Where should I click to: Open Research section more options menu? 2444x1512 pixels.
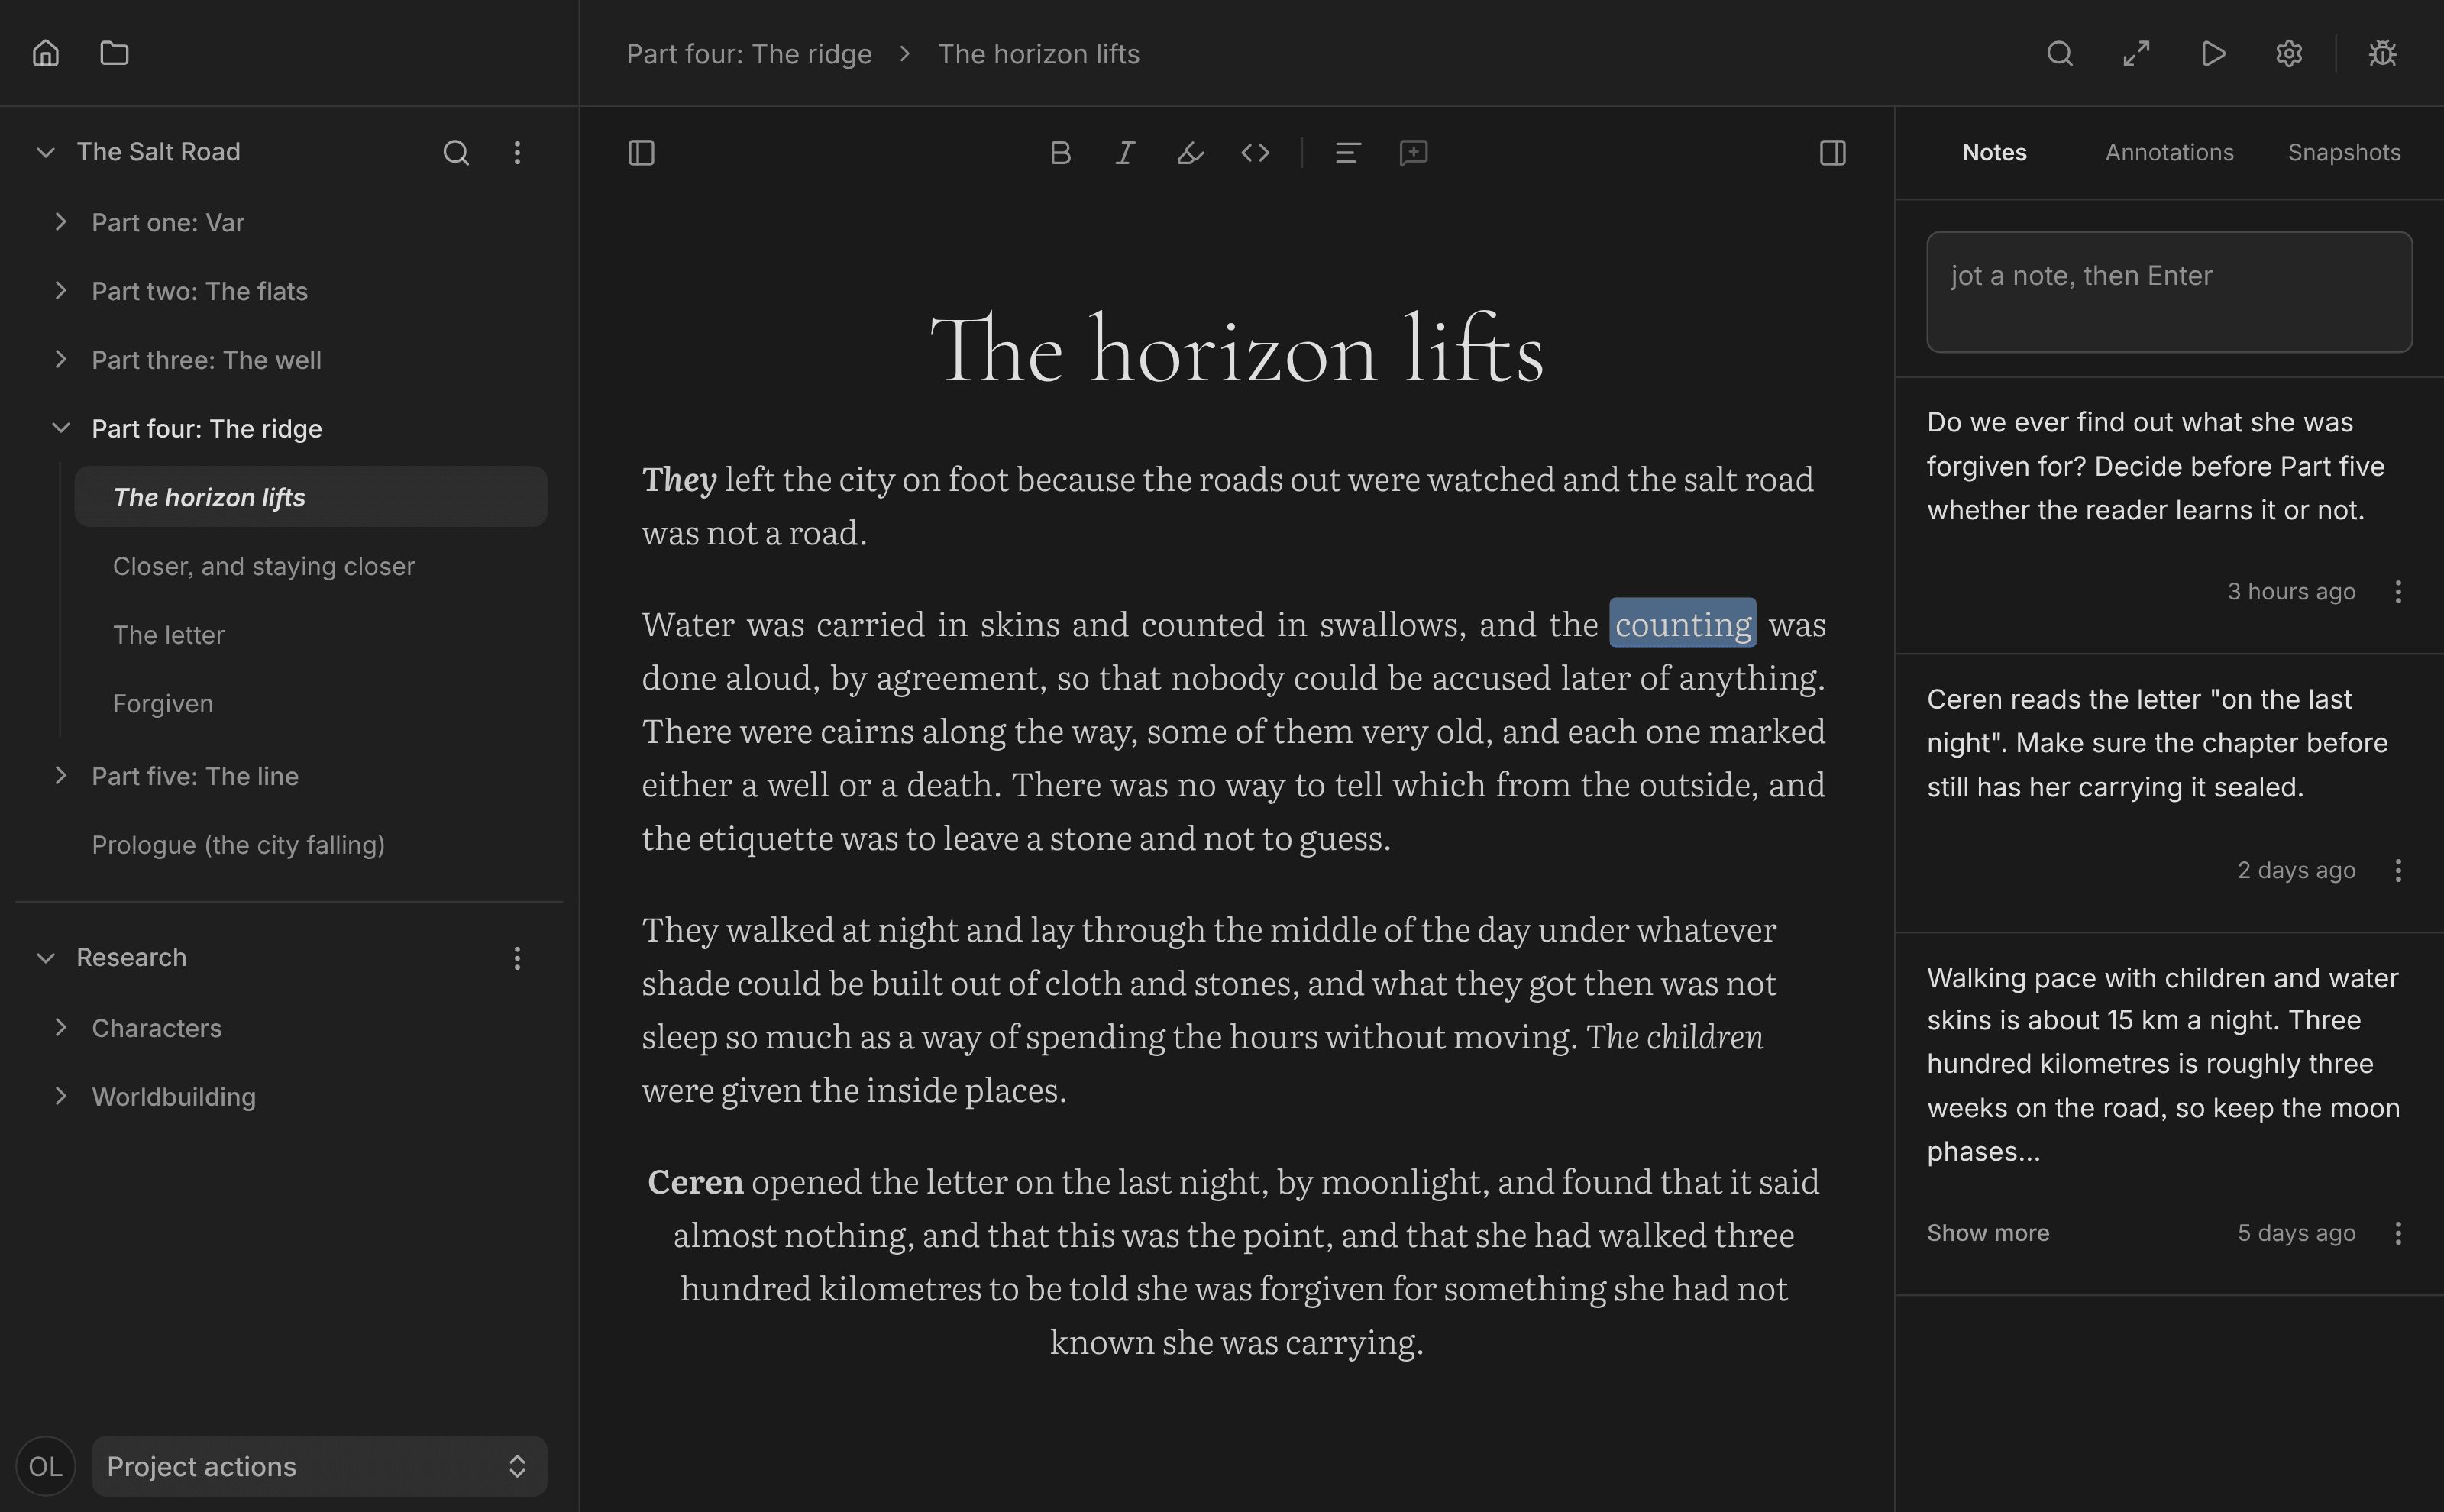coord(517,958)
